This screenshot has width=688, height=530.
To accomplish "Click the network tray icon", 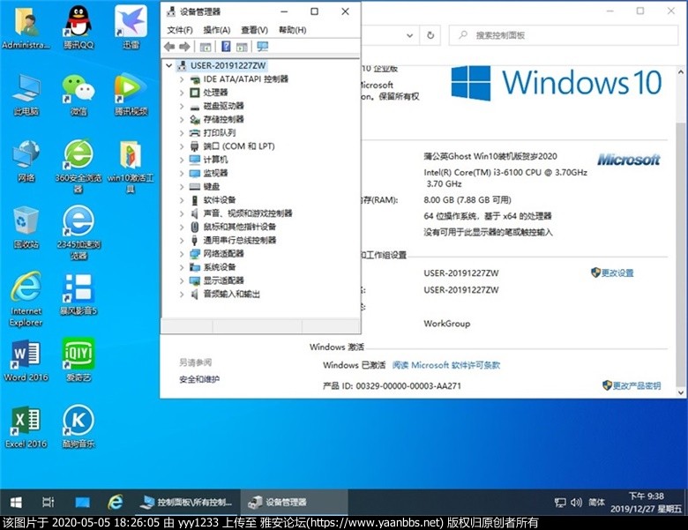I will point(560,503).
